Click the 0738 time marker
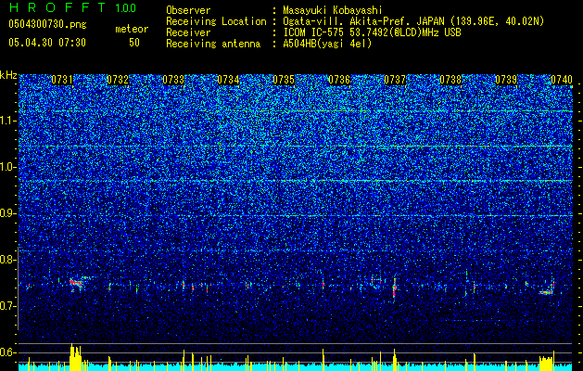 tap(450, 80)
